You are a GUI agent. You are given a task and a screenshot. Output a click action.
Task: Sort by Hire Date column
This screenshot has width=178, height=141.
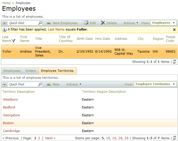(103, 39)
